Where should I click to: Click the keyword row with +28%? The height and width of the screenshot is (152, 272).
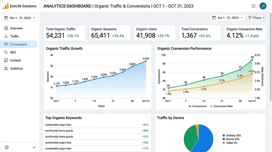(97, 131)
